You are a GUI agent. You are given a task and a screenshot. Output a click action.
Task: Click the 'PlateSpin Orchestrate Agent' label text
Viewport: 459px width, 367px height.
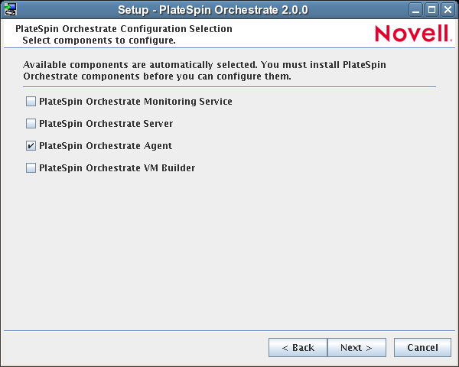coord(106,145)
